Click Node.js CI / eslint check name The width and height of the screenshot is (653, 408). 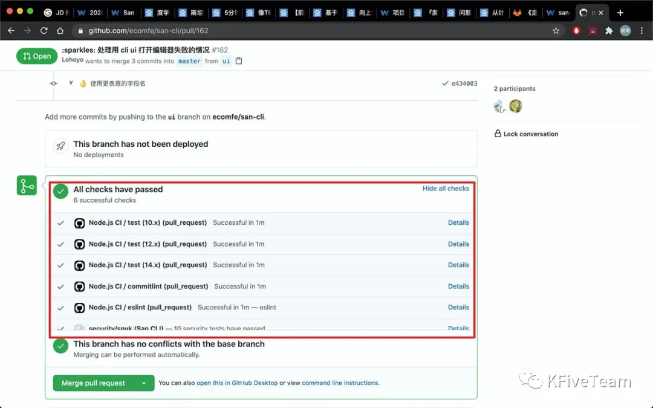[140, 307]
